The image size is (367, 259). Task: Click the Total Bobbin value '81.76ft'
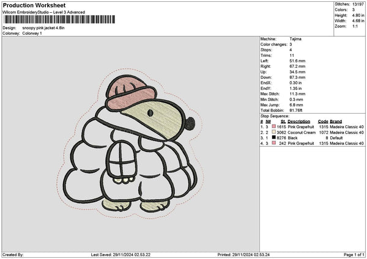[x=296, y=111]
